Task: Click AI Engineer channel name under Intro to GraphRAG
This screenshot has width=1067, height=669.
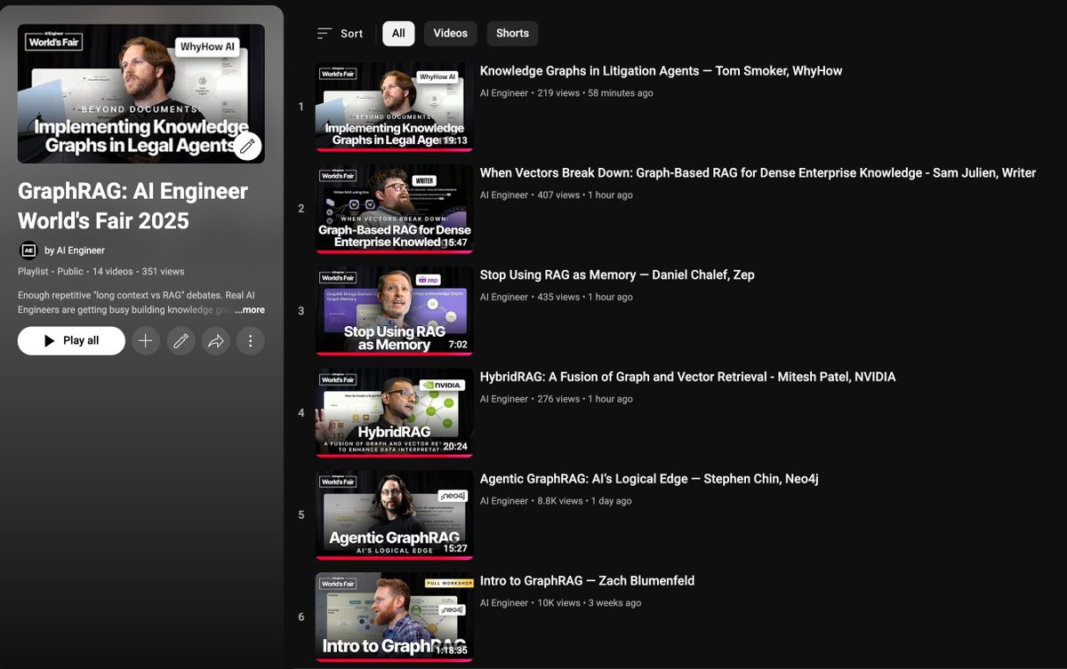Action: 504,603
